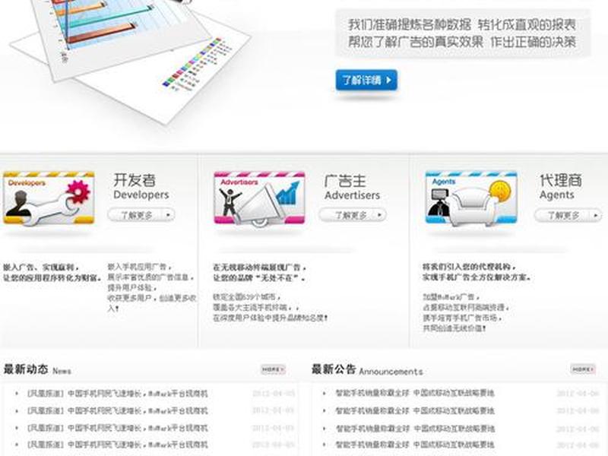Open the Agents sofa and coin image
This screenshot has height=456, width=608.
pos(471,198)
